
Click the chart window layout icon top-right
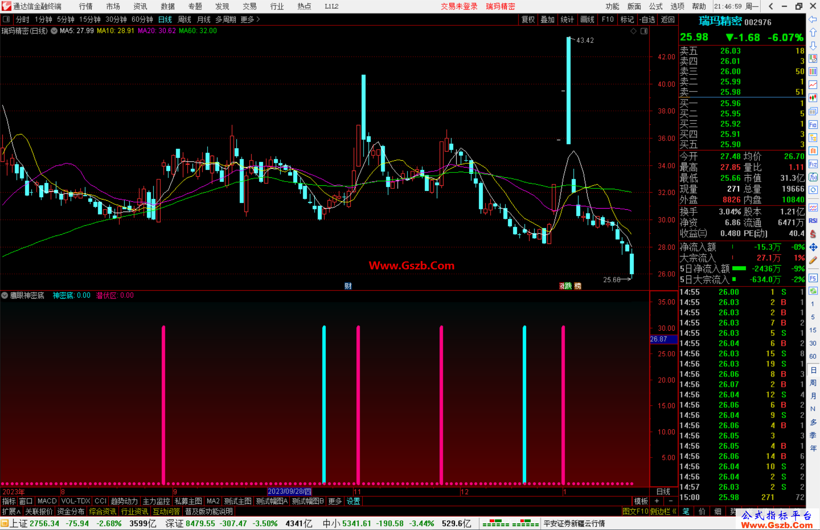point(644,31)
